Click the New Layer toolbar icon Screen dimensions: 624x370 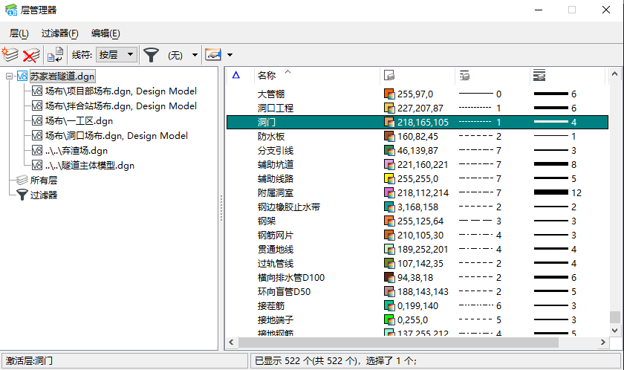(x=10, y=55)
